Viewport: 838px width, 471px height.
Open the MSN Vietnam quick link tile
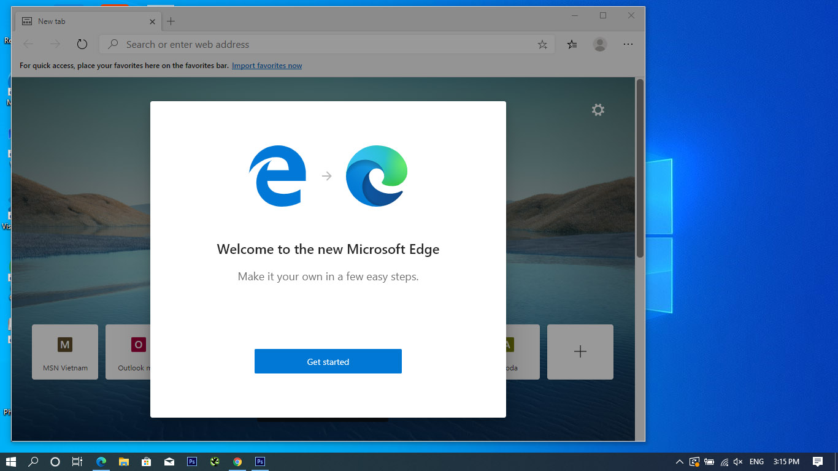pos(65,352)
